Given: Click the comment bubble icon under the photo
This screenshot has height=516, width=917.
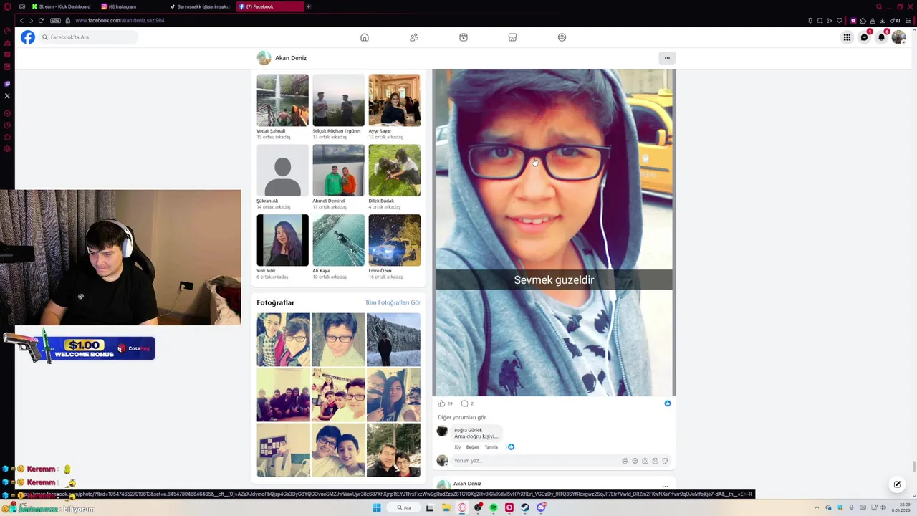Looking at the screenshot, I should [464, 403].
